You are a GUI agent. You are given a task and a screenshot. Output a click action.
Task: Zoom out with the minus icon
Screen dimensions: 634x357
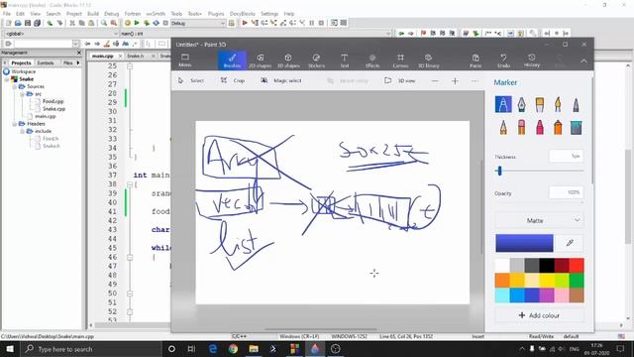(x=435, y=81)
